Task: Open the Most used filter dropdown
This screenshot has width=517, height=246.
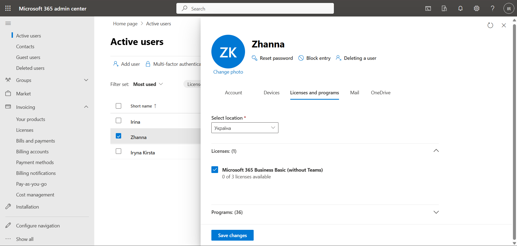Action: pyautogui.click(x=148, y=84)
